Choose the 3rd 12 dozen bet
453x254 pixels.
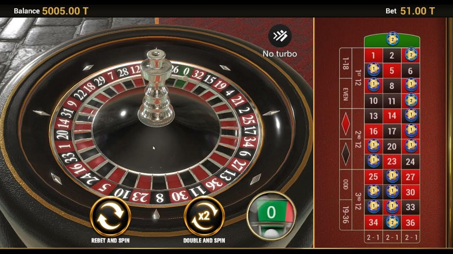coord(358,200)
